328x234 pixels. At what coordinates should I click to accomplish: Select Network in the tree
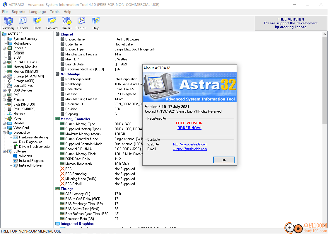[x=19, y=114]
